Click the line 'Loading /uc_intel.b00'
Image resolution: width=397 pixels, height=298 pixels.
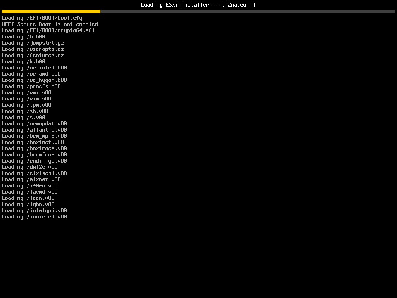tap(35, 68)
